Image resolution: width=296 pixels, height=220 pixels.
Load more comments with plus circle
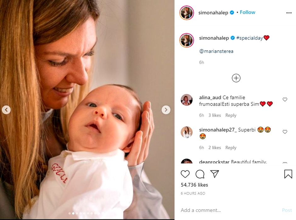click(236, 78)
